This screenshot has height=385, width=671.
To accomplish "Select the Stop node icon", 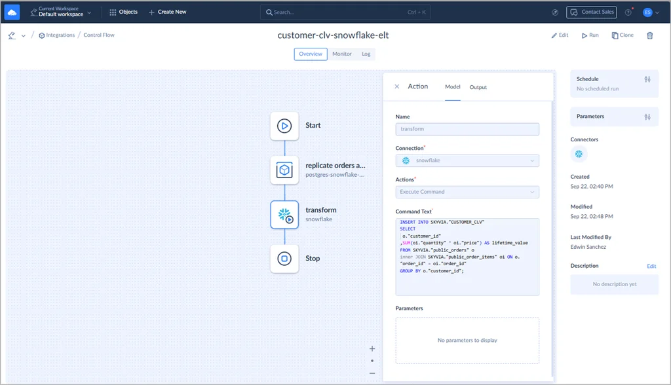I will pyautogui.click(x=284, y=259).
